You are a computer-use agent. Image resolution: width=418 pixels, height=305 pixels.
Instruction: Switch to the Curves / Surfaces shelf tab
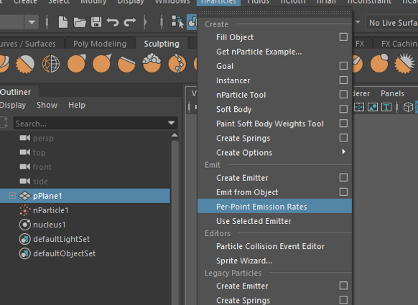(28, 44)
